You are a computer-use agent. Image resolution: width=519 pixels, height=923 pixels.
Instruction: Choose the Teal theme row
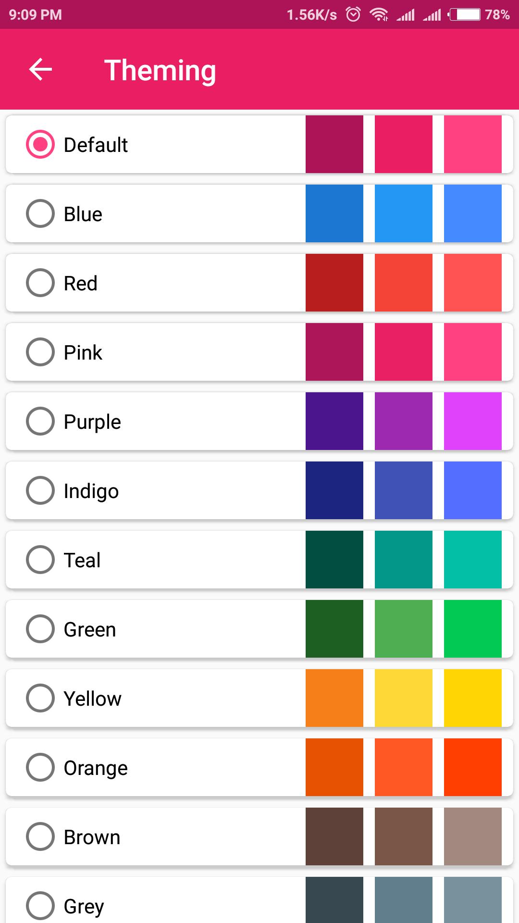point(259,560)
